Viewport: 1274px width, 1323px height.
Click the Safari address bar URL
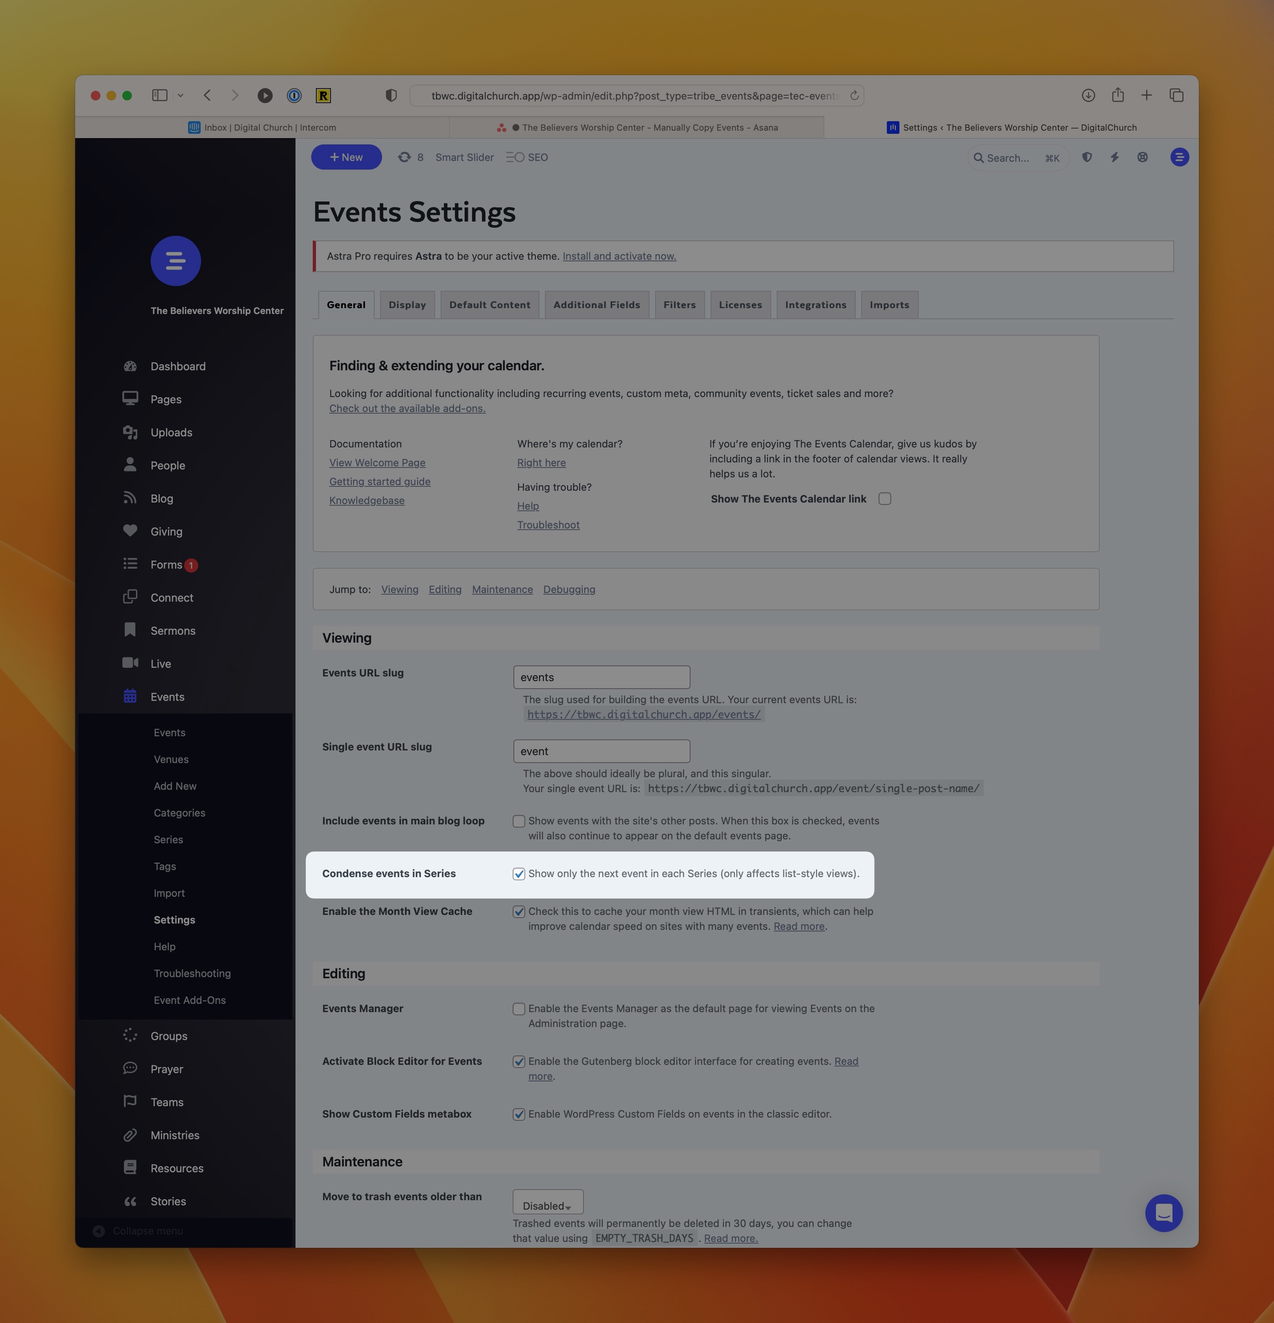pyautogui.click(x=636, y=96)
